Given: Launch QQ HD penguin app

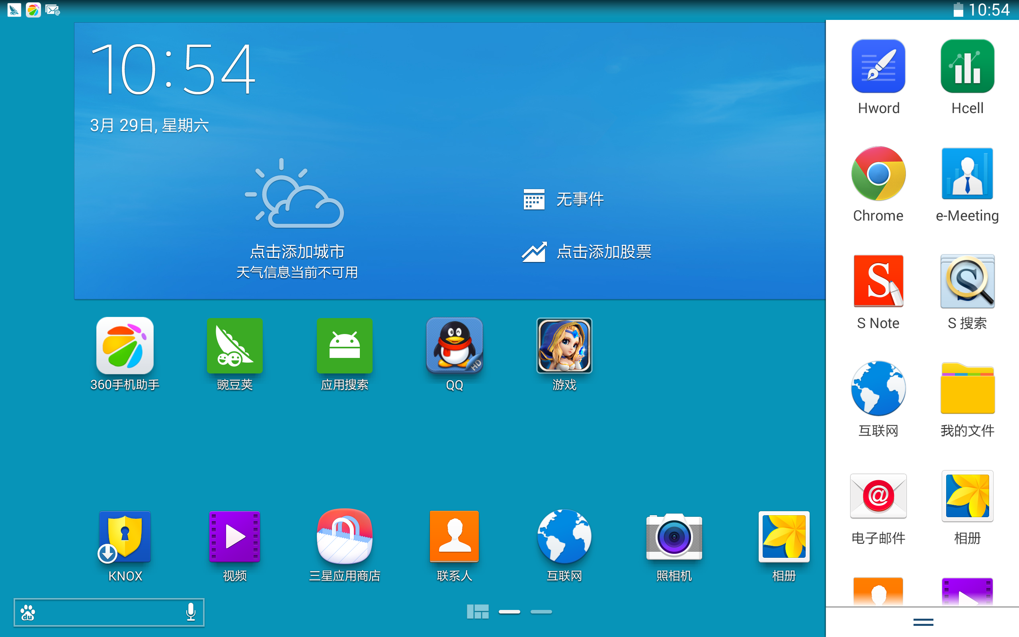Looking at the screenshot, I should click(454, 346).
